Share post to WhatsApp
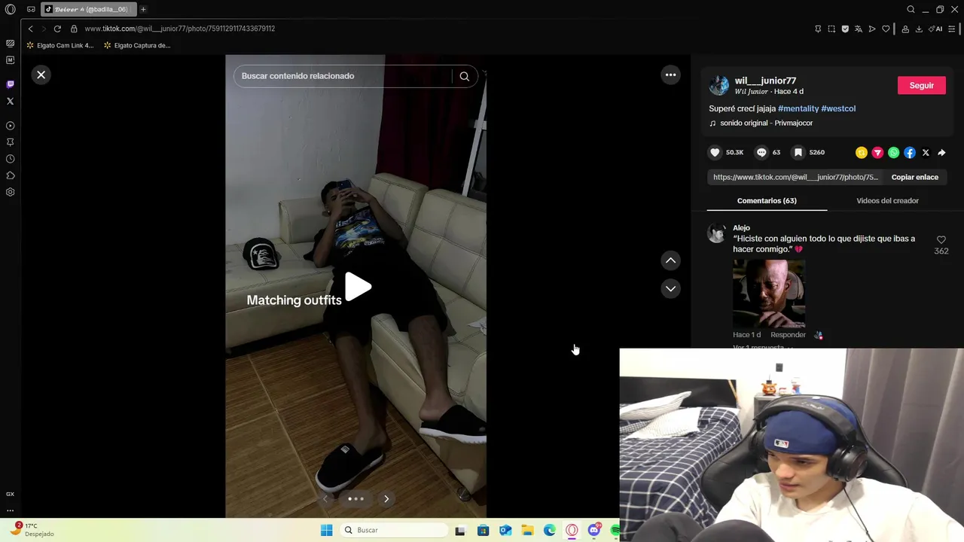This screenshot has height=542, width=964. pyautogui.click(x=893, y=153)
